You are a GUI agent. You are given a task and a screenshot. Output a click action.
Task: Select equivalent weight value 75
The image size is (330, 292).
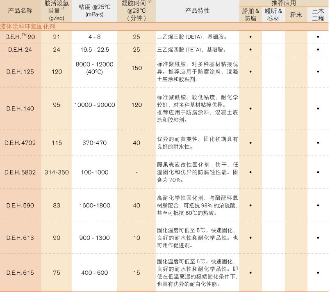[x=57, y=273]
